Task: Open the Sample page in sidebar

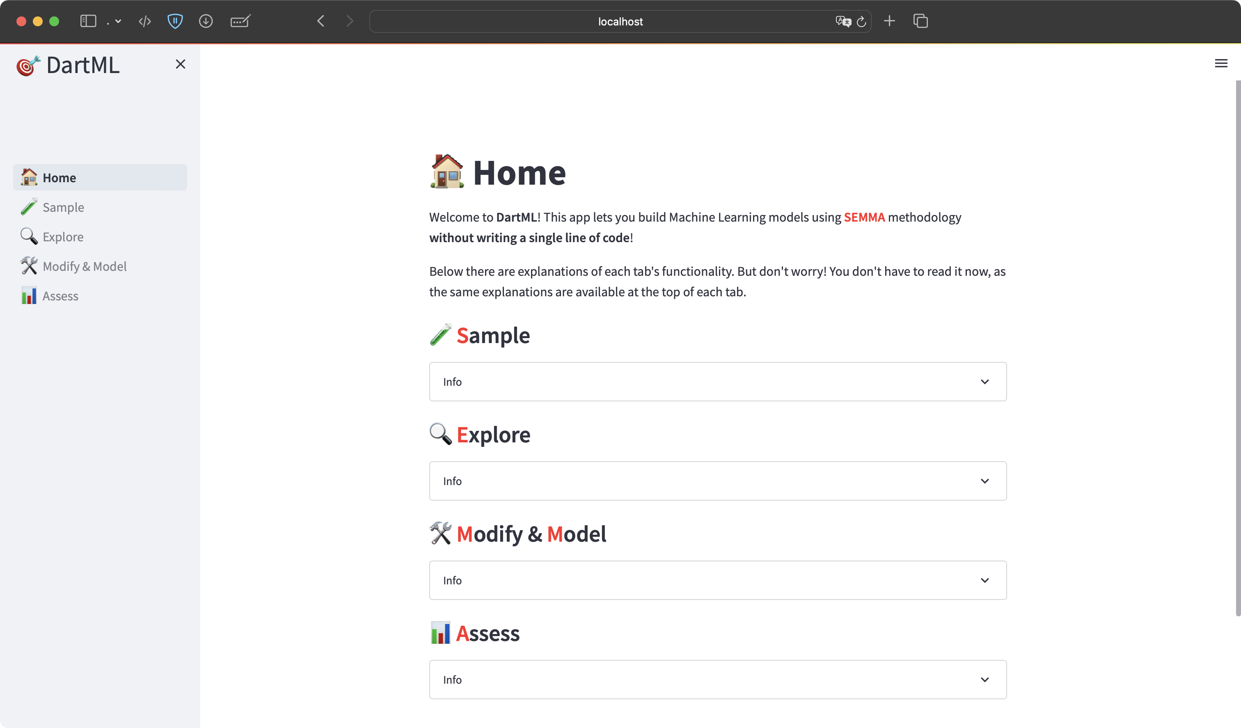Action: coord(100,207)
